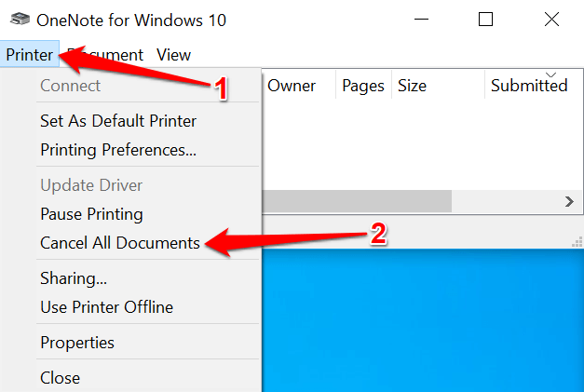
Task: Minimize the OneNote printer window
Action: [x=416, y=19]
